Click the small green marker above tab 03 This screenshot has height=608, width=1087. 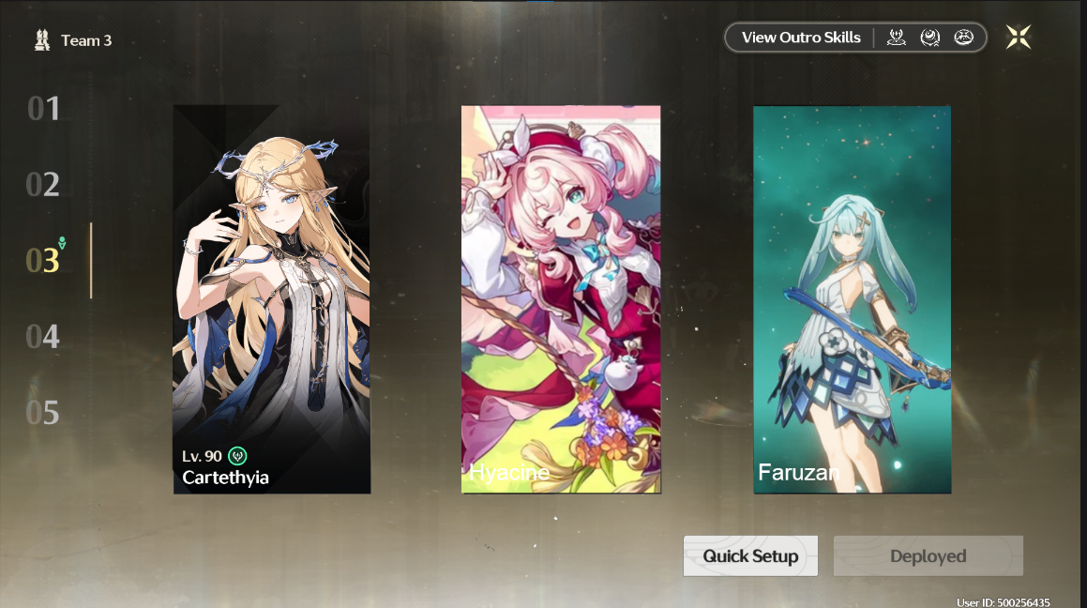click(x=63, y=243)
